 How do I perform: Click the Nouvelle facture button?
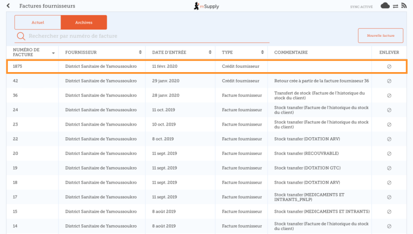click(x=380, y=35)
